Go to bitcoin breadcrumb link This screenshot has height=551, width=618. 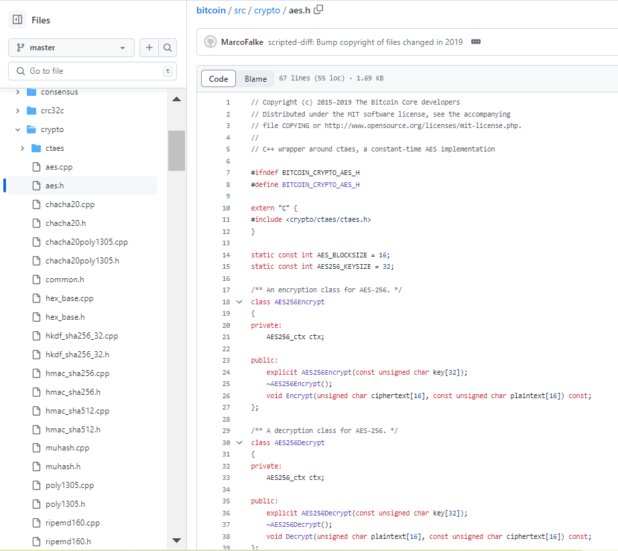click(x=211, y=10)
